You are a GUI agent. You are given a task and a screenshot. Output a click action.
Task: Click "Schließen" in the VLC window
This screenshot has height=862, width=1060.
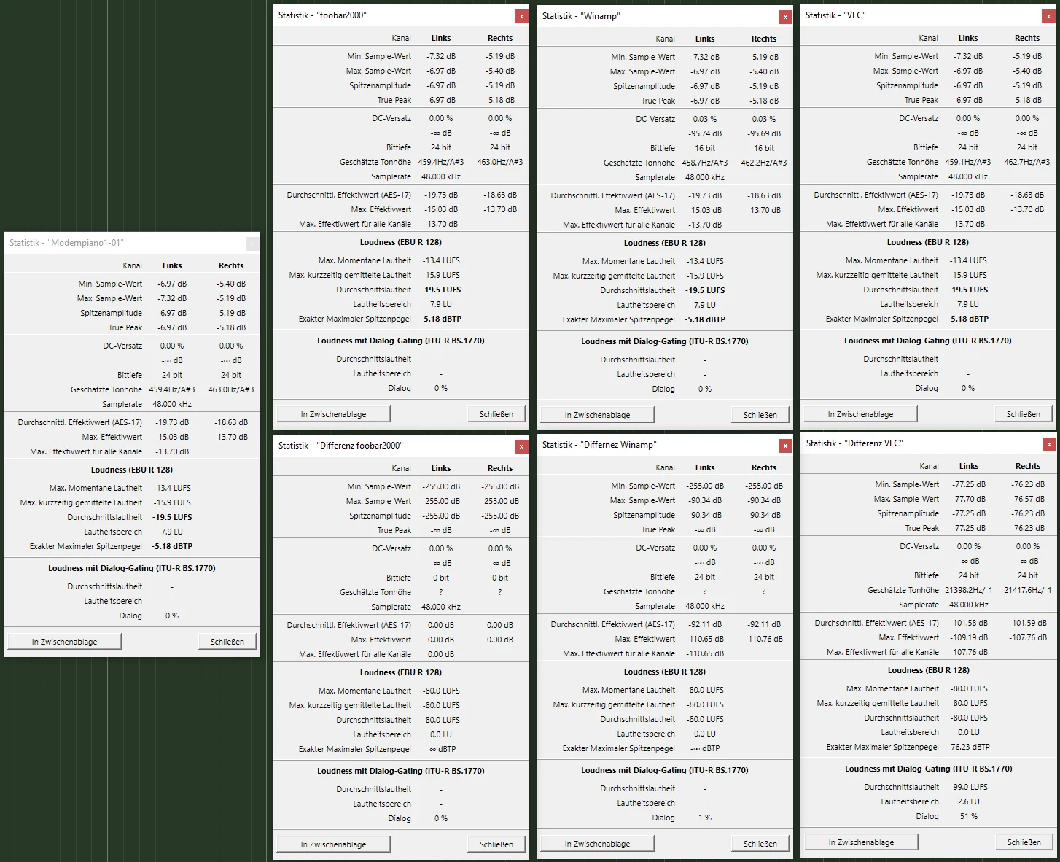tap(1024, 414)
